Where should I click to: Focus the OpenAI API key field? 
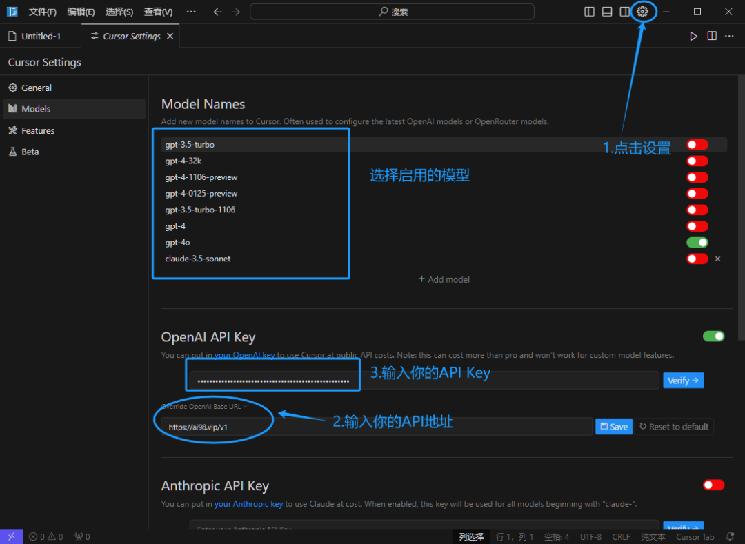coord(424,380)
